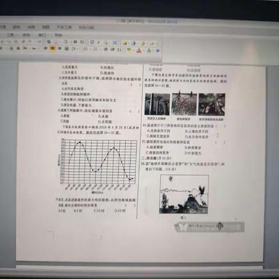The height and width of the screenshot is (279, 279).
Task: Toggle the highlighted center alignment button
Action: click(x=52, y=49)
